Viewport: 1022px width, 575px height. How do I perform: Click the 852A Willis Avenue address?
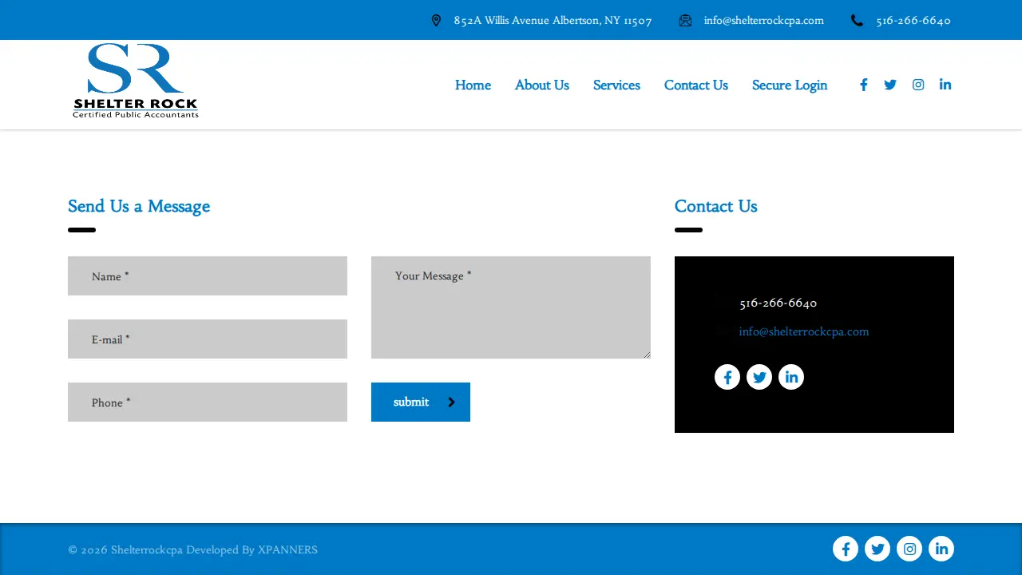point(553,21)
